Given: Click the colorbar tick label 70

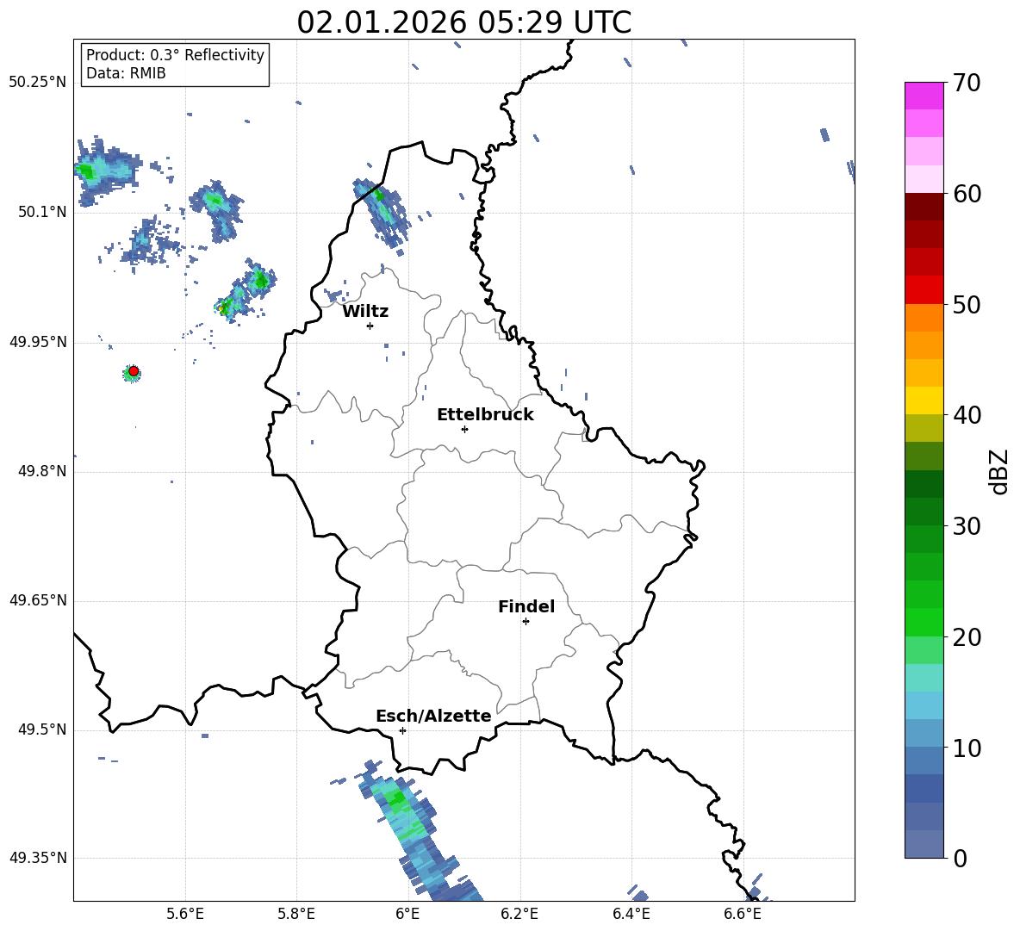Looking at the screenshot, I should click(967, 84).
